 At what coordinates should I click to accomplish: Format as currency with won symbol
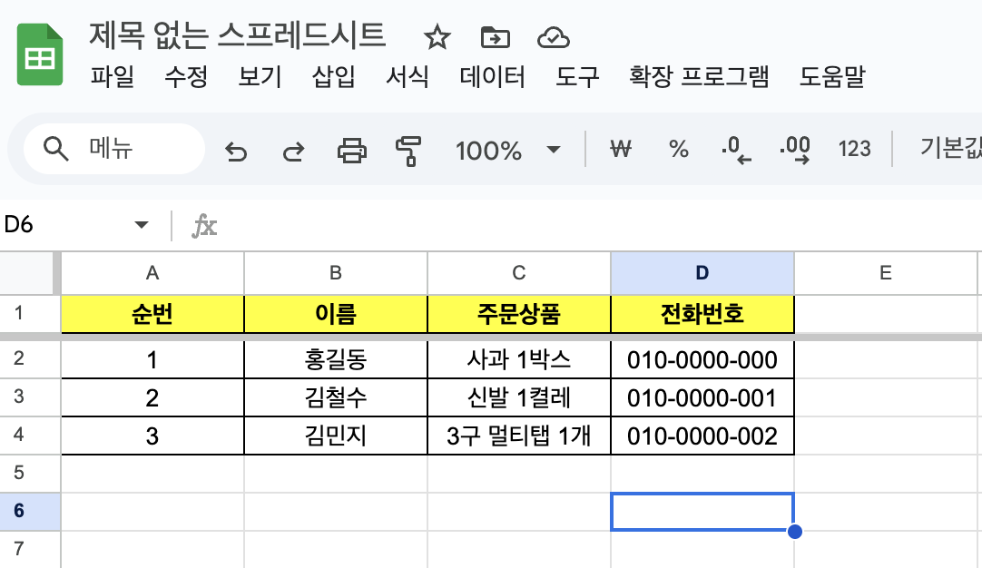[x=620, y=150]
